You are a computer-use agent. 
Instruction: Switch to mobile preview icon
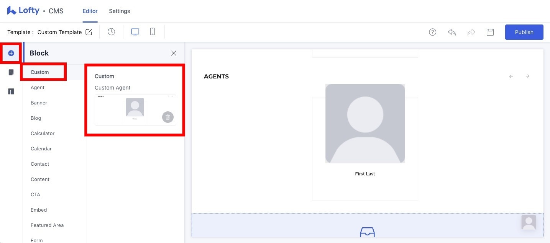point(153,32)
